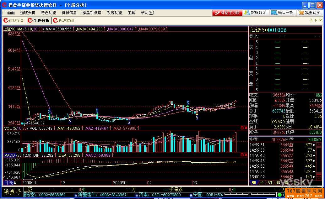Screen dimensions: 325x199
Task: Click the B buy signal near 2009/03
Action: [197, 118]
